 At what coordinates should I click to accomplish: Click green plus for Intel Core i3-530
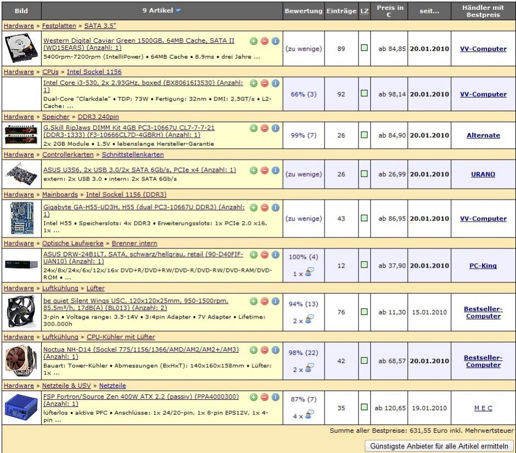(253, 83)
